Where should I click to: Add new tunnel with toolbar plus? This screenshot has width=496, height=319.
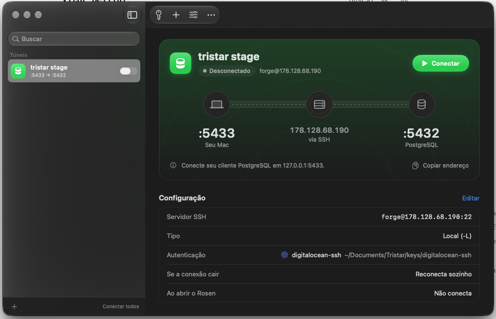[x=176, y=15]
